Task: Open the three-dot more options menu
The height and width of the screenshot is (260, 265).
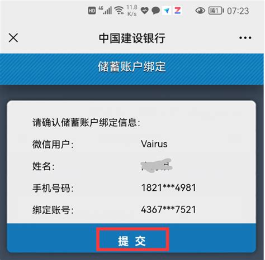Action: (245, 38)
